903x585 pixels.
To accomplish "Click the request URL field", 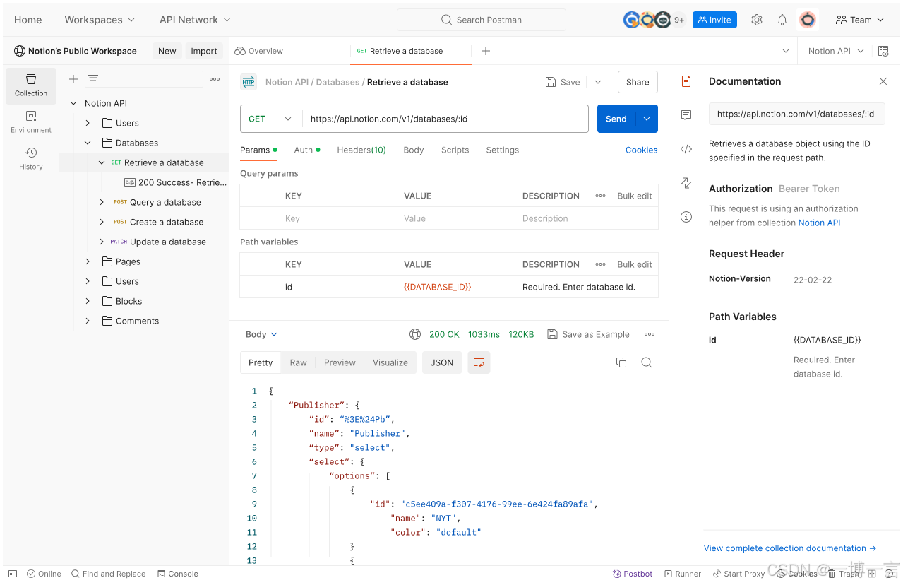I will tap(445, 119).
